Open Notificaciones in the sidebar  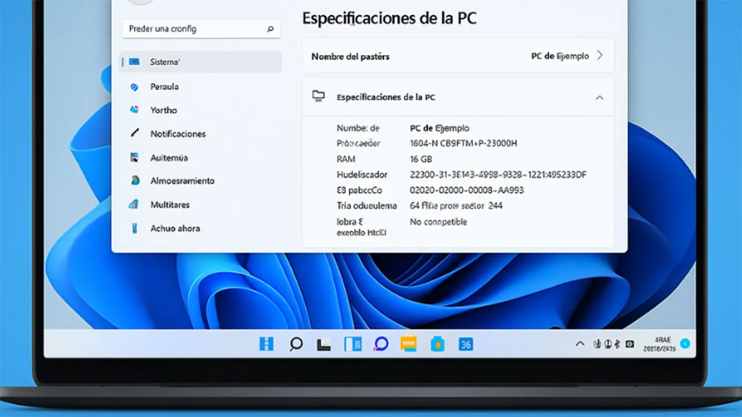[x=177, y=134]
